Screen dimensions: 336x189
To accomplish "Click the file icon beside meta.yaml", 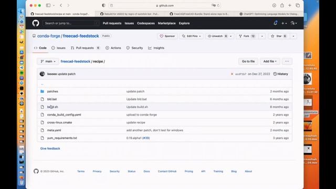I will [x=42, y=130].
